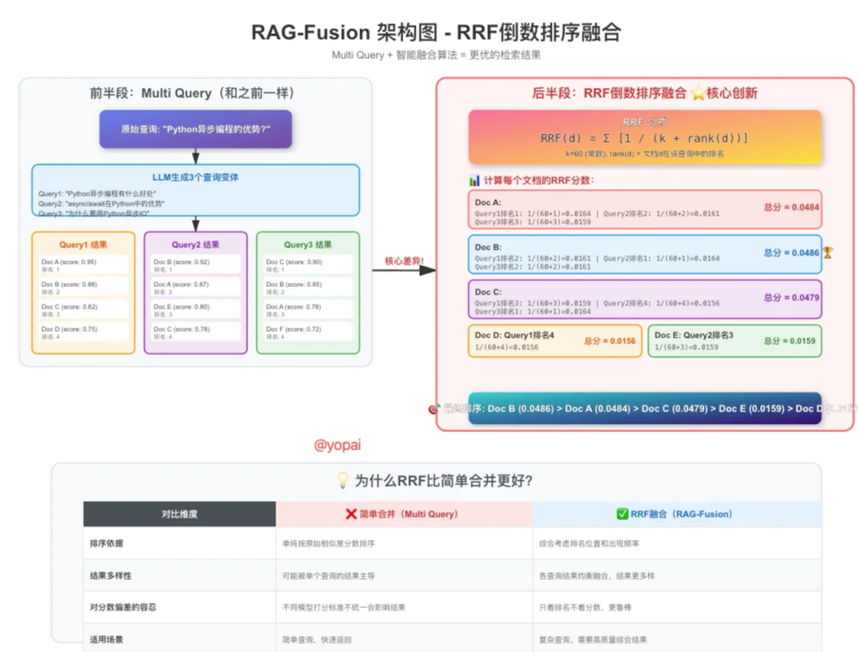858x652 pixels.
Task: Click 总分 = 0.0479 value
Action: [x=792, y=298]
